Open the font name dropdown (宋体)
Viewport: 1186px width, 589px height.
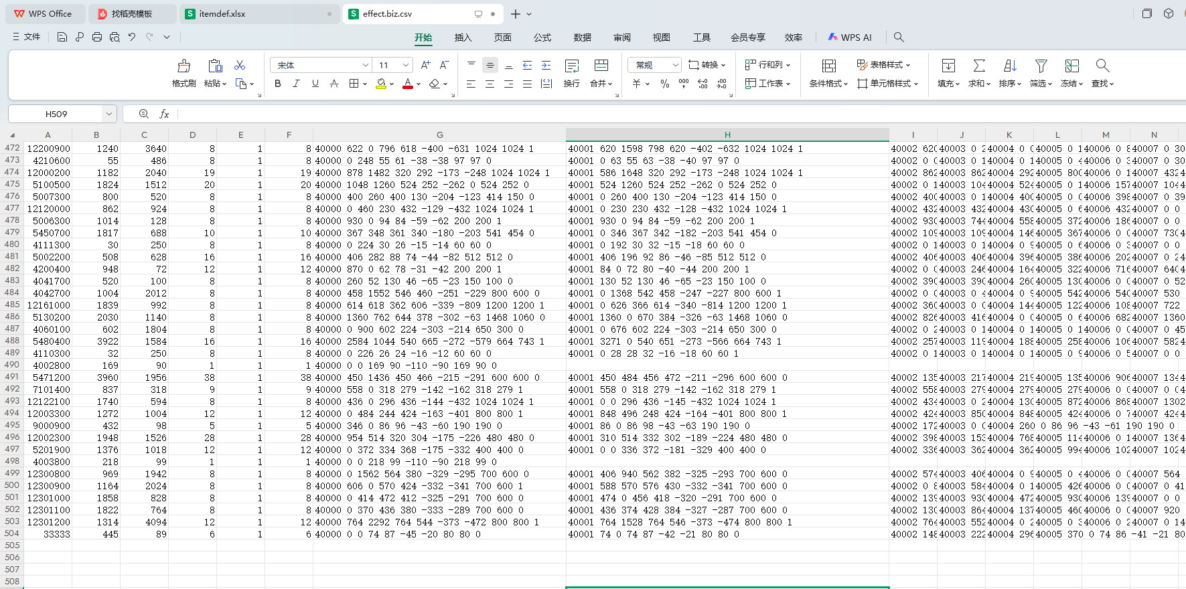click(x=366, y=65)
